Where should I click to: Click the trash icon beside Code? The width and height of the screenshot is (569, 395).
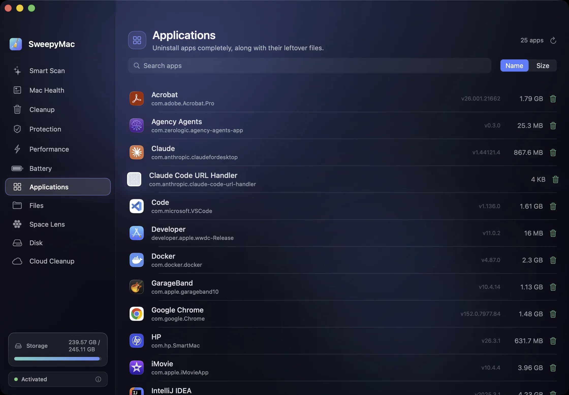click(553, 206)
